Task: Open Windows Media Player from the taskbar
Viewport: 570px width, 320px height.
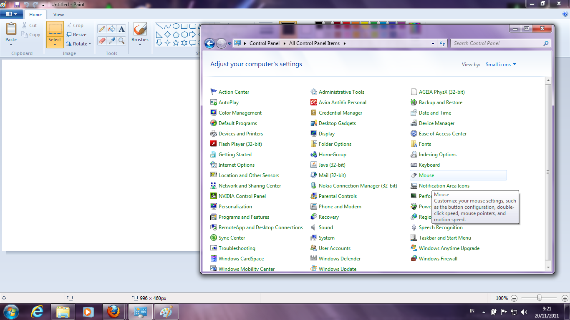Action: (x=88, y=311)
